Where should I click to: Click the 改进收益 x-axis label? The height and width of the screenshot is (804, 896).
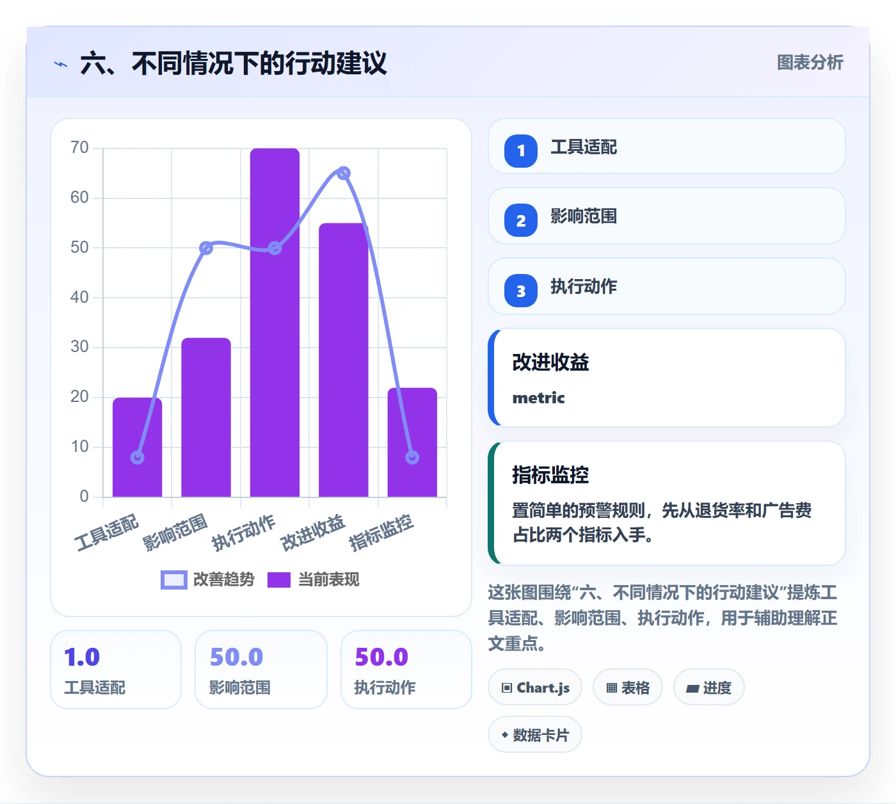click(x=313, y=533)
